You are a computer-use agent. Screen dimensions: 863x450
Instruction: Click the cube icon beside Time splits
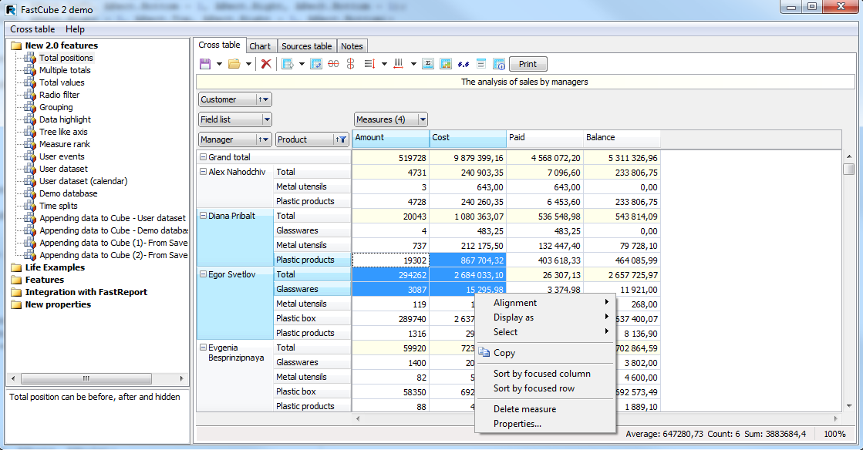point(30,206)
